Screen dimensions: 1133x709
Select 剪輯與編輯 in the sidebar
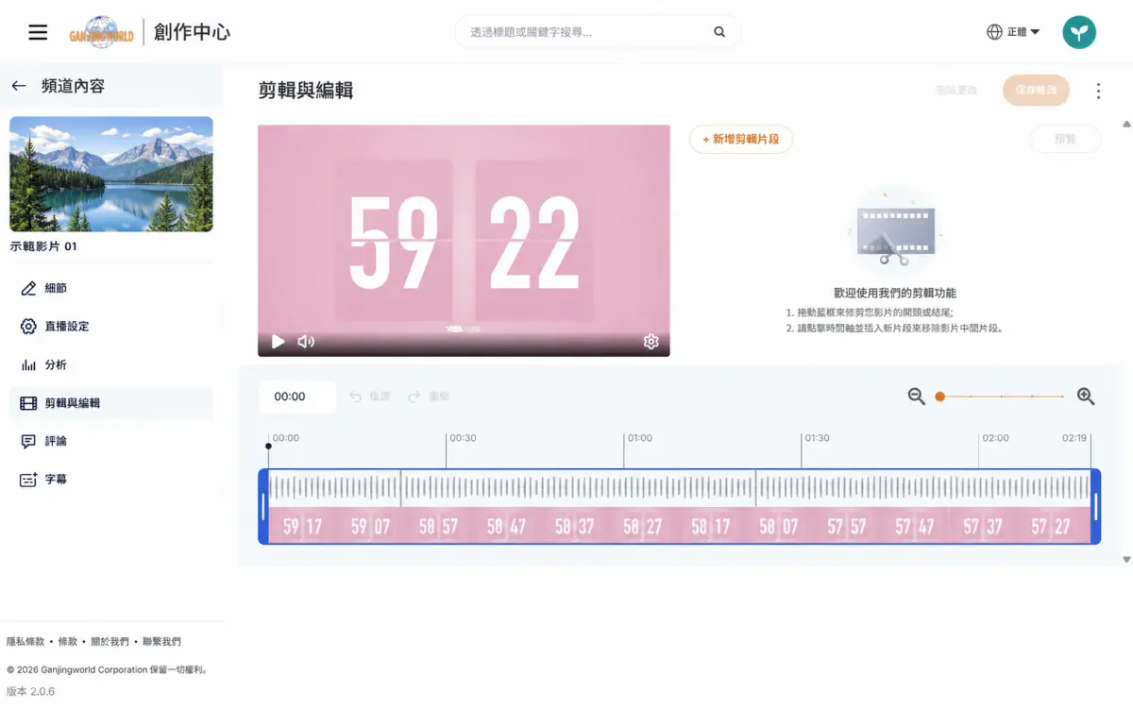click(111, 403)
